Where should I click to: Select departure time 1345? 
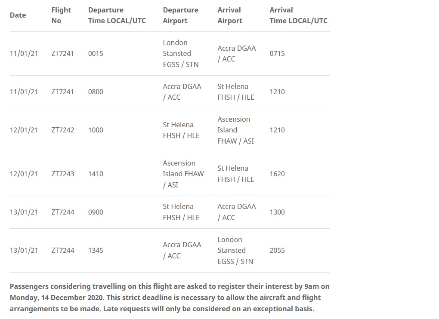coord(96,250)
